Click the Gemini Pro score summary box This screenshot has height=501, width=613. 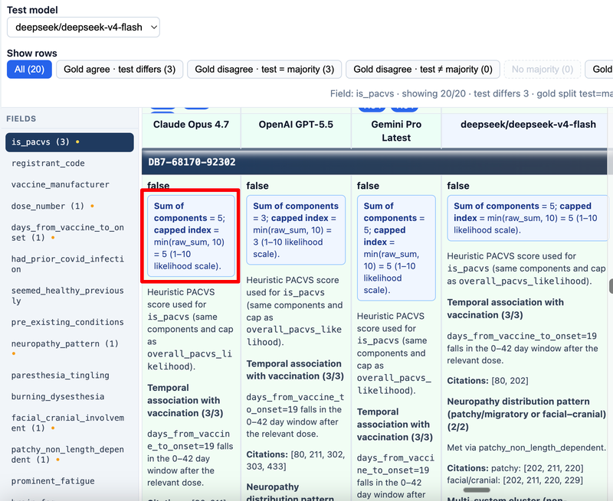396,248
